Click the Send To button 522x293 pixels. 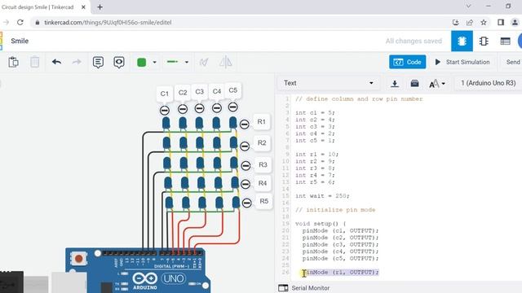[x=513, y=62]
